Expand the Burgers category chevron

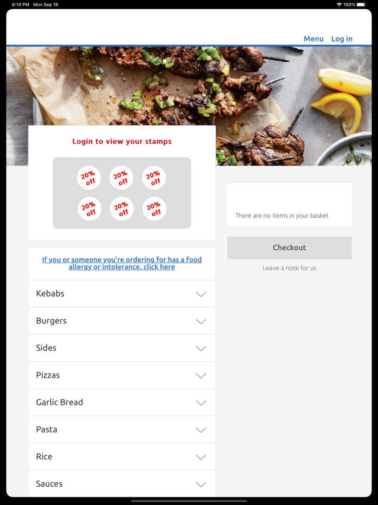point(201,321)
